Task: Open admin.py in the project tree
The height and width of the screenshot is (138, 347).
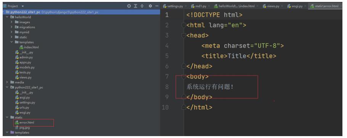Action: (x=24, y=57)
